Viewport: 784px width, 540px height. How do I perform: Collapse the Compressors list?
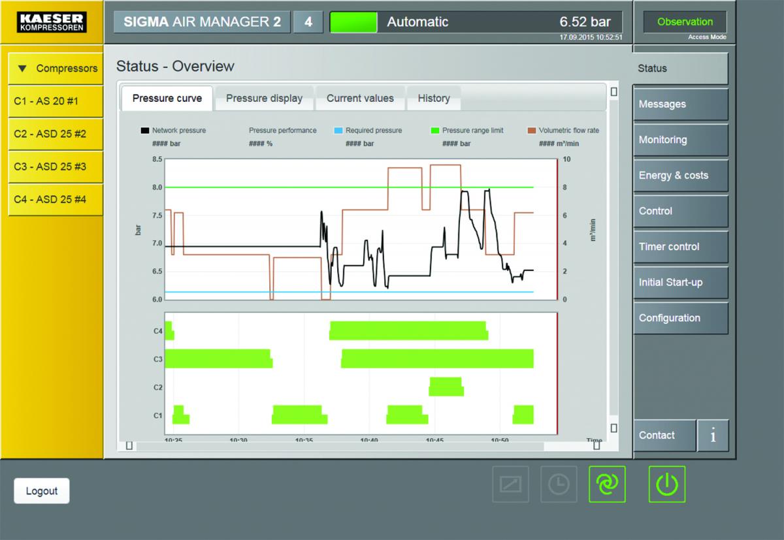pyautogui.click(x=56, y=69)
